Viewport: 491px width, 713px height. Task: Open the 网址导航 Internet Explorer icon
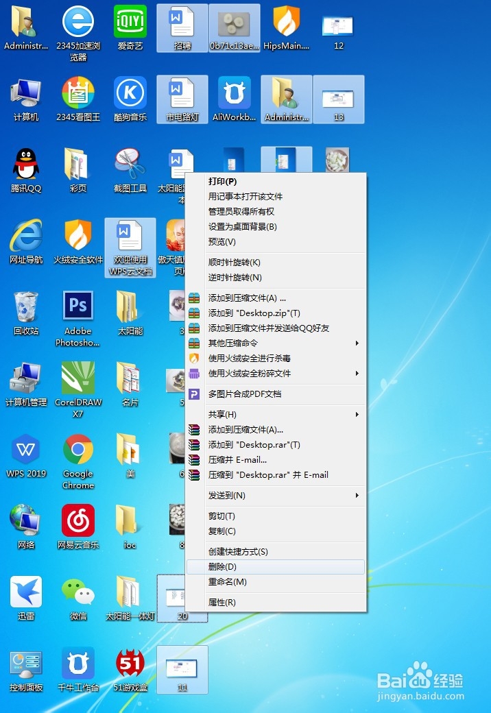[26, 242]
